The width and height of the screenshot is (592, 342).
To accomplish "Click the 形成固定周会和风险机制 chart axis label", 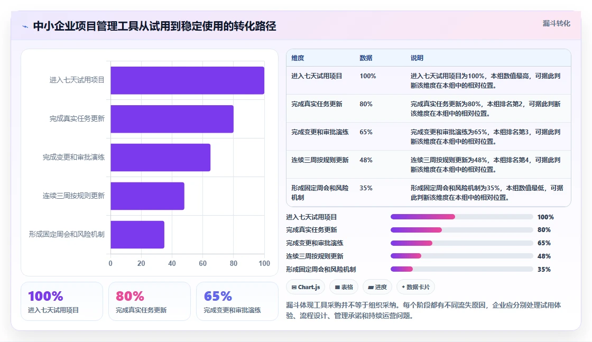I will pos(67,234).
